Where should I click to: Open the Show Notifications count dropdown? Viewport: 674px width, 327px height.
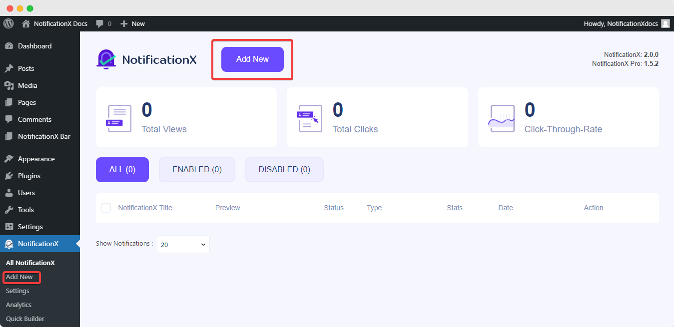pyautogui.click(x=183, y=244)
